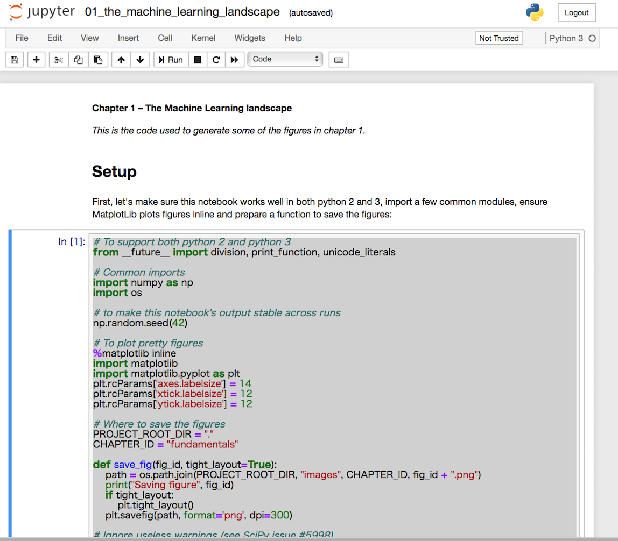The image size is (618, 541).
Task: Click the Jupyter logo
Action: [42, 12]
